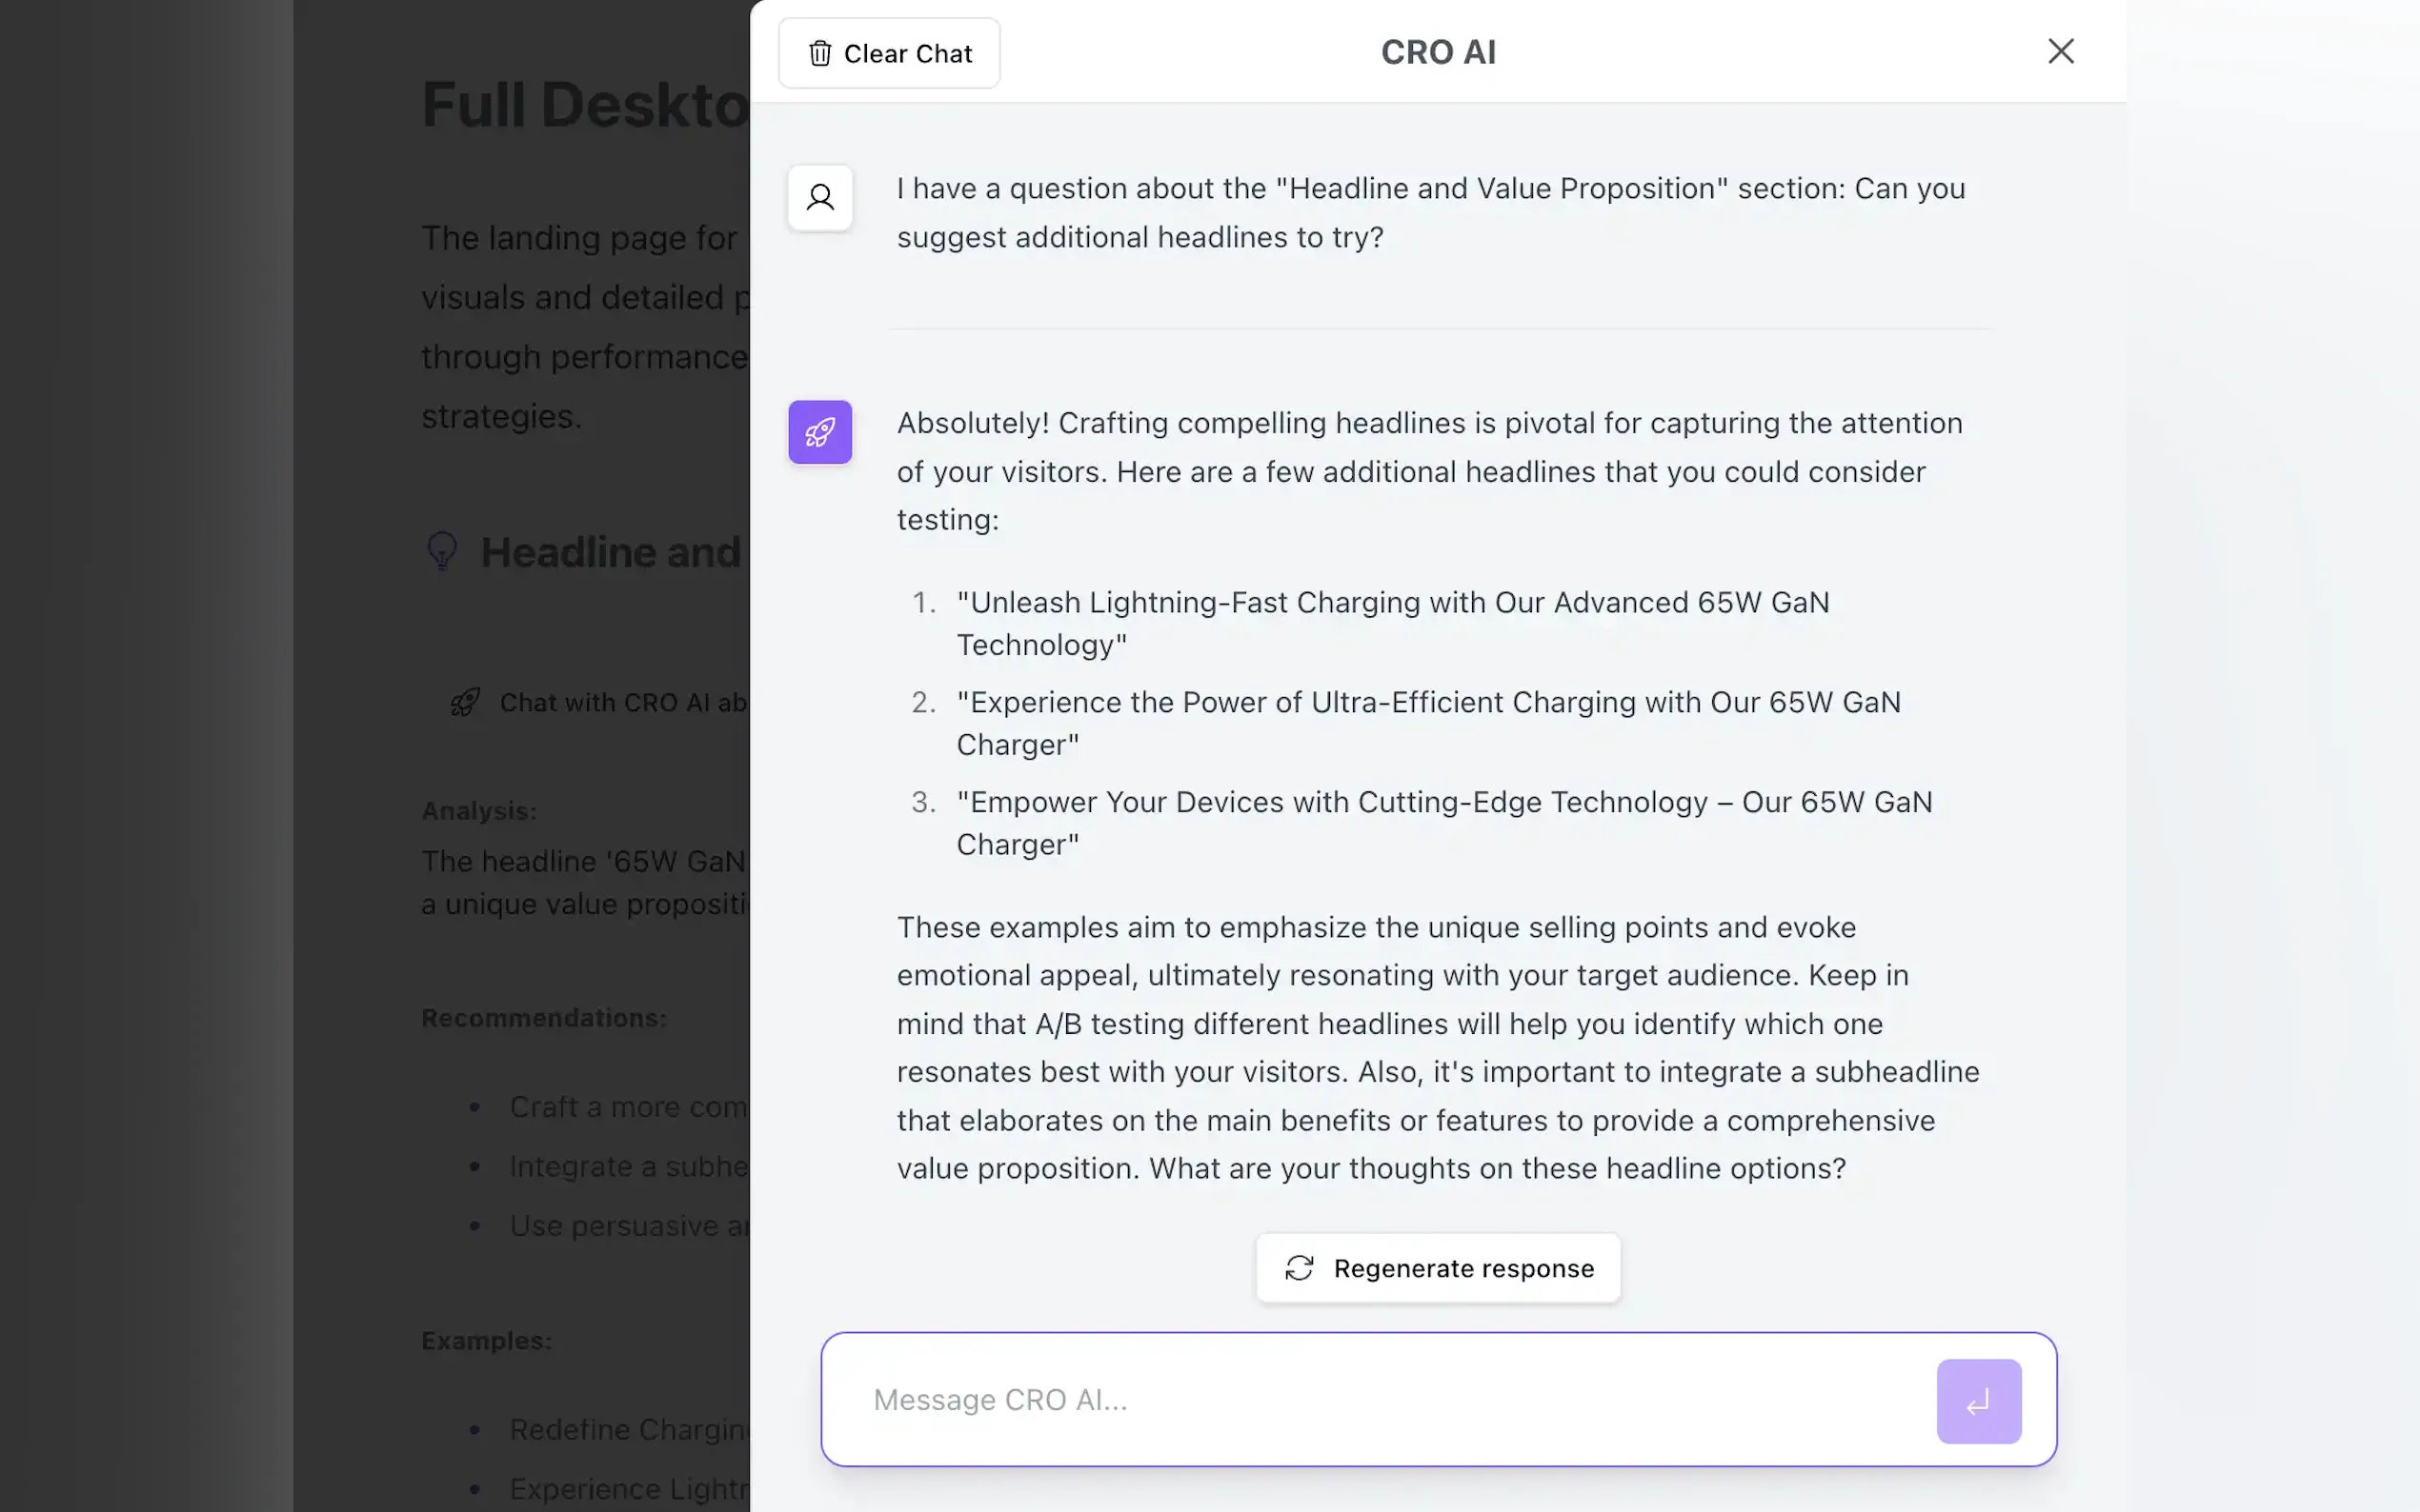Viewport: 2420px width, 1512px height.
Task: Click the Regenerate response label
Action: click(1462, 1268)
